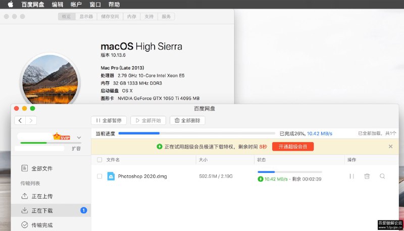The image size is (404, 231).
Task: Switch to 内存 tab in About This Mac
Action: click(132, 17)
